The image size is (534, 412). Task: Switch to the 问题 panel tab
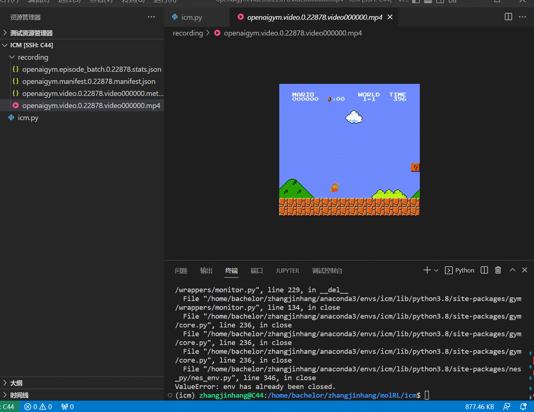(x=181, y=271)
